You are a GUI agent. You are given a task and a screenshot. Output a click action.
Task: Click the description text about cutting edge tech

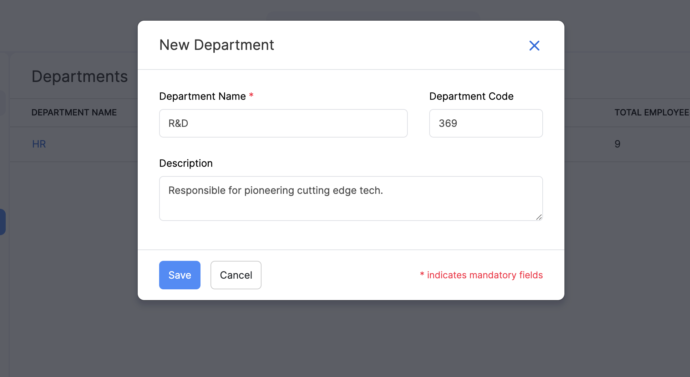click(x=275, y=190)
